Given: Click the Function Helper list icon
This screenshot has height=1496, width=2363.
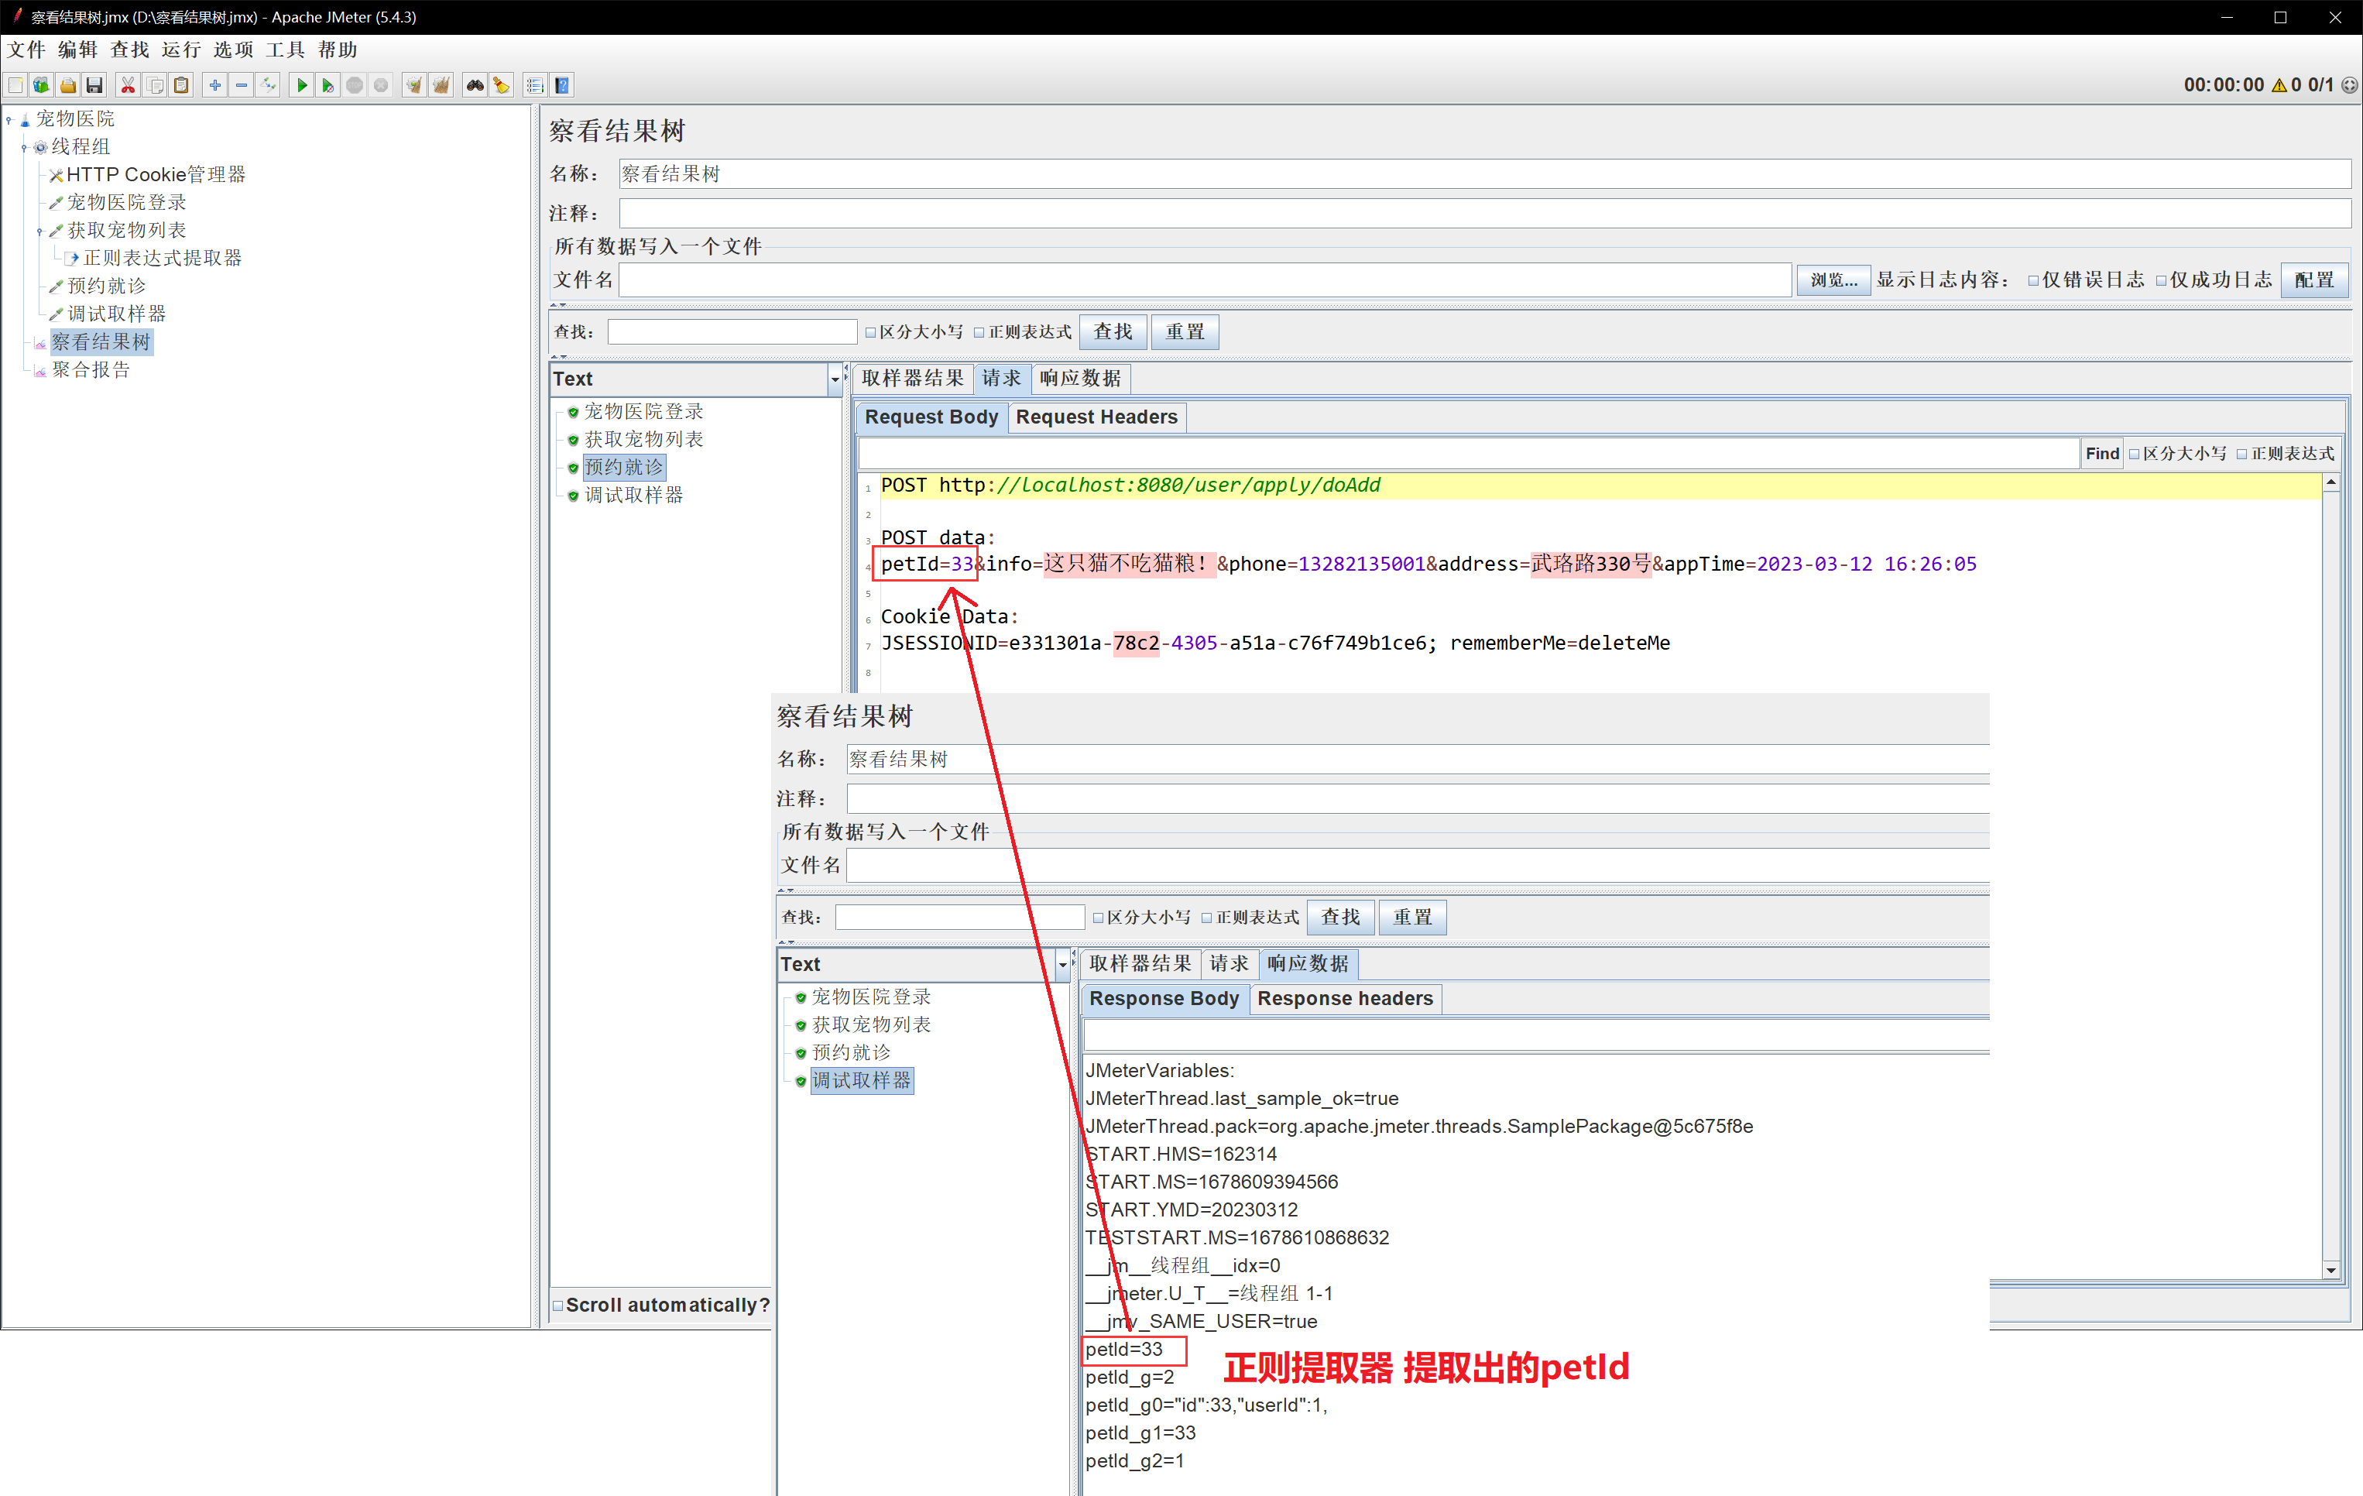Looking at the screenshot, I should (535, 85).
